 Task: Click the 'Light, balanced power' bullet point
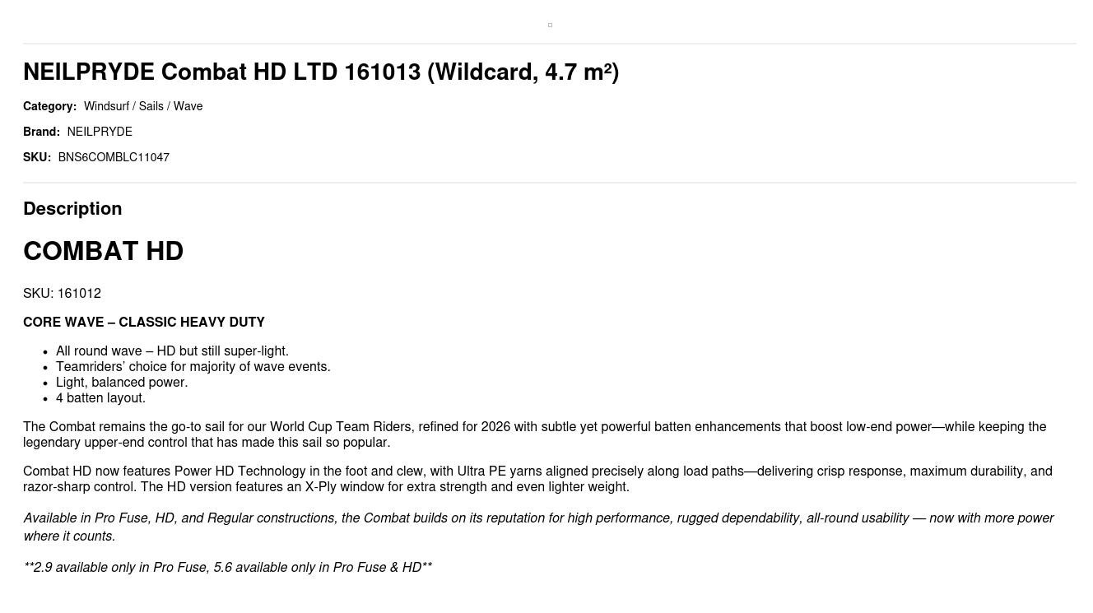click(x=122, y=383)
